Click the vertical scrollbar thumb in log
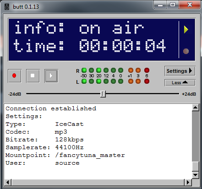Viewport: 202px width, 189px height. (x=195, y=167)
